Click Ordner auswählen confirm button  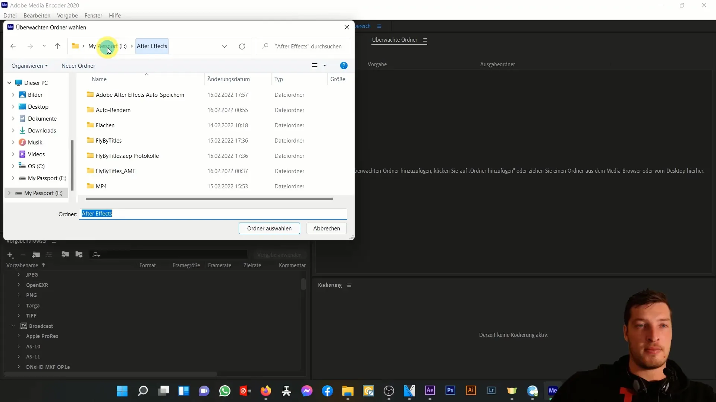[x=269, y=228]
